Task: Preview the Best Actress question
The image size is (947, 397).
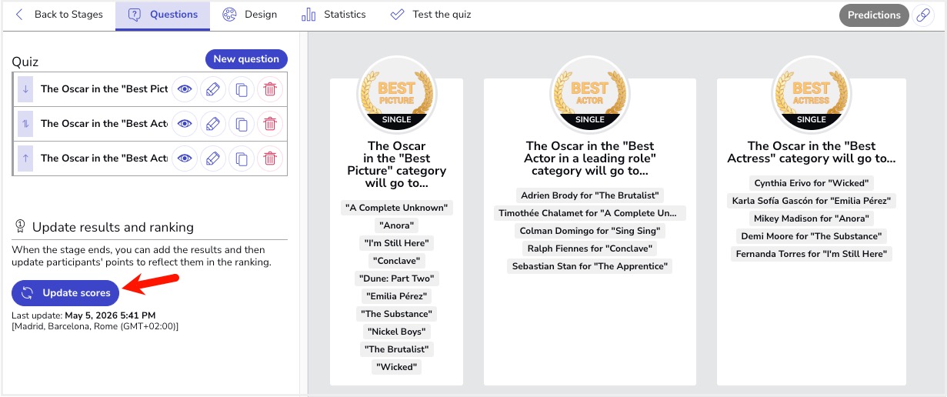Action: (x=185, y=158)
